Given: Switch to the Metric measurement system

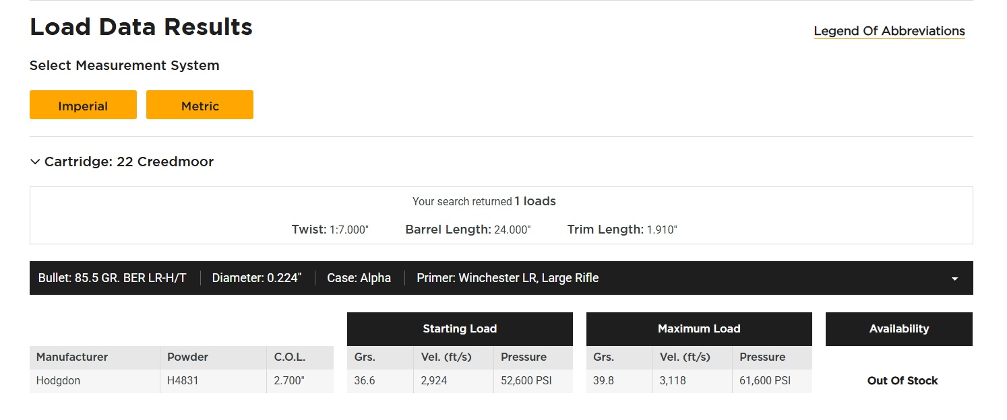Looking at the screenshot, I should point(200,106).
